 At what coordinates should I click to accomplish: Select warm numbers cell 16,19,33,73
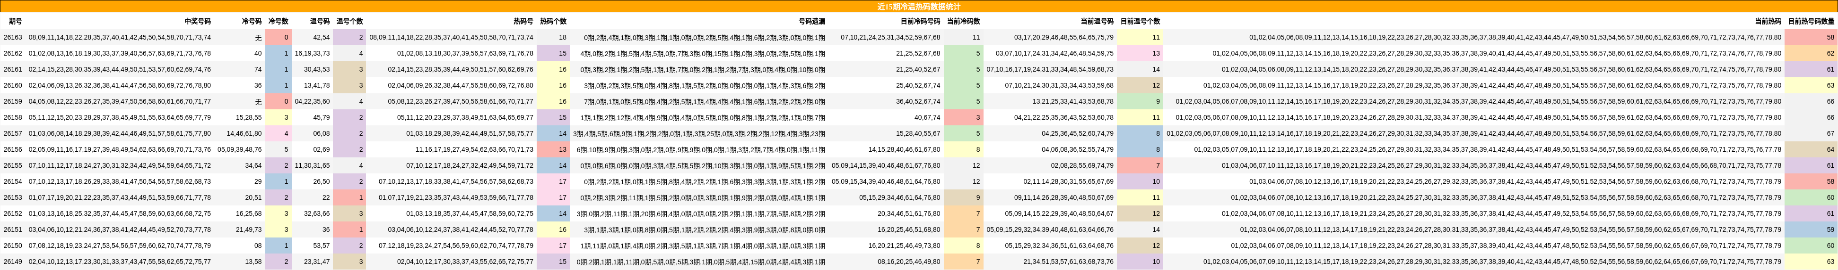[313, 53]
